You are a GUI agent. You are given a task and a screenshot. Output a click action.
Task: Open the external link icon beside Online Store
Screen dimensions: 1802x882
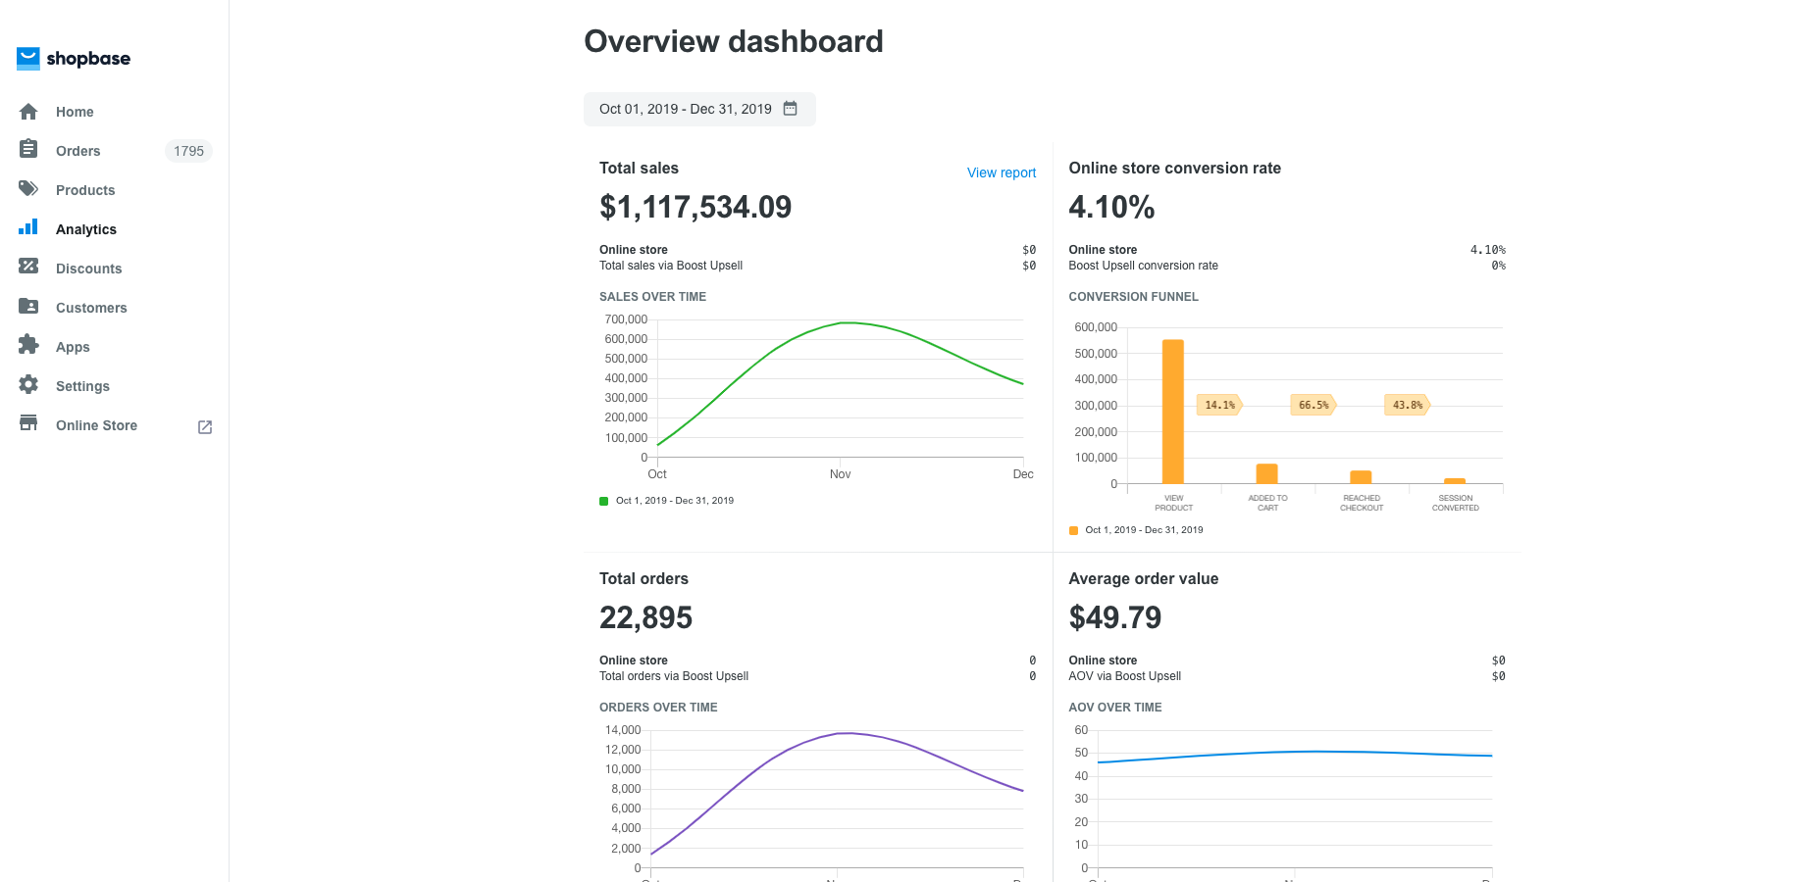[205, 427]
